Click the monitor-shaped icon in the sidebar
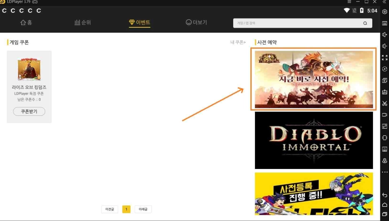 (x=384, y=149)
